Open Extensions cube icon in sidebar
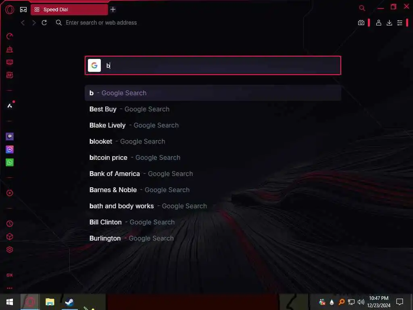The width and height of the screenshot is (413, 310). click(x=10, y=237)
